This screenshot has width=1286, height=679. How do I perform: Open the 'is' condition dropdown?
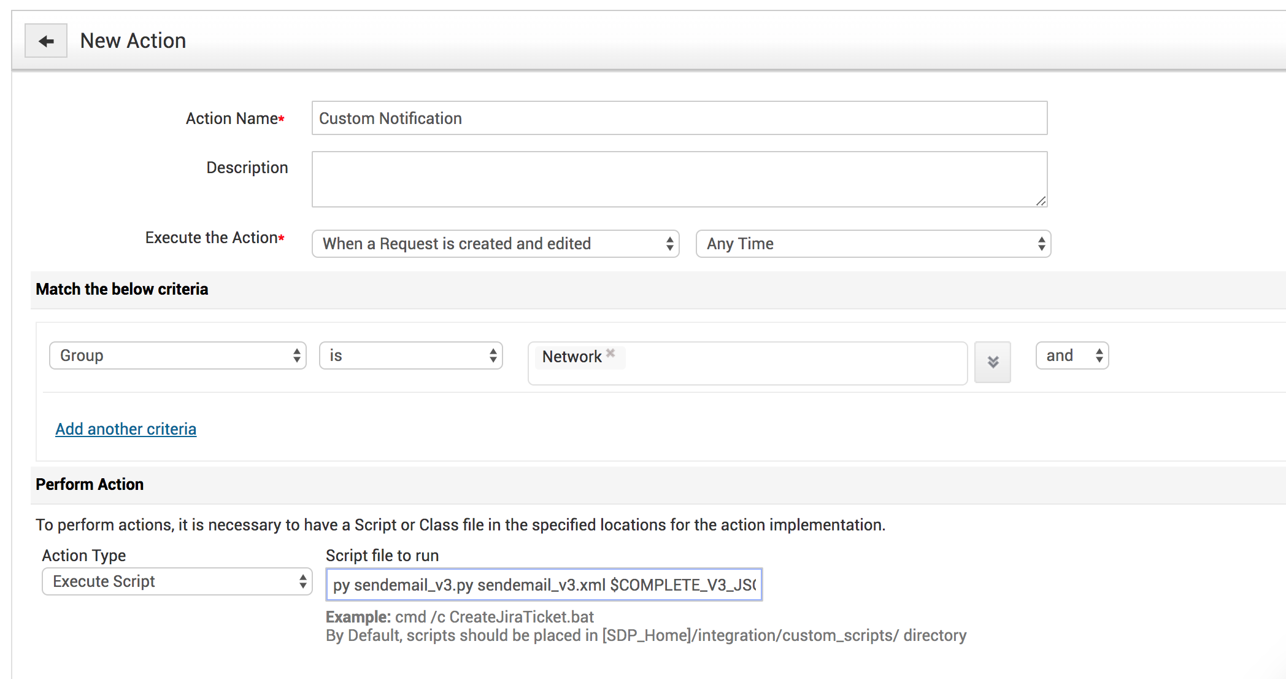(410, 355)
